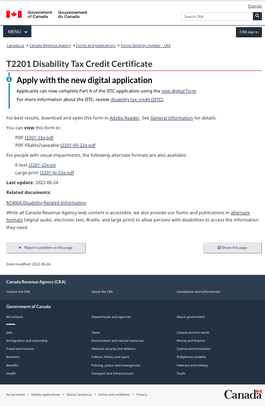Click the Canada wordmark in footer
Image resolution: width=265 pixels, height=406 pixels.
point(243,394)
